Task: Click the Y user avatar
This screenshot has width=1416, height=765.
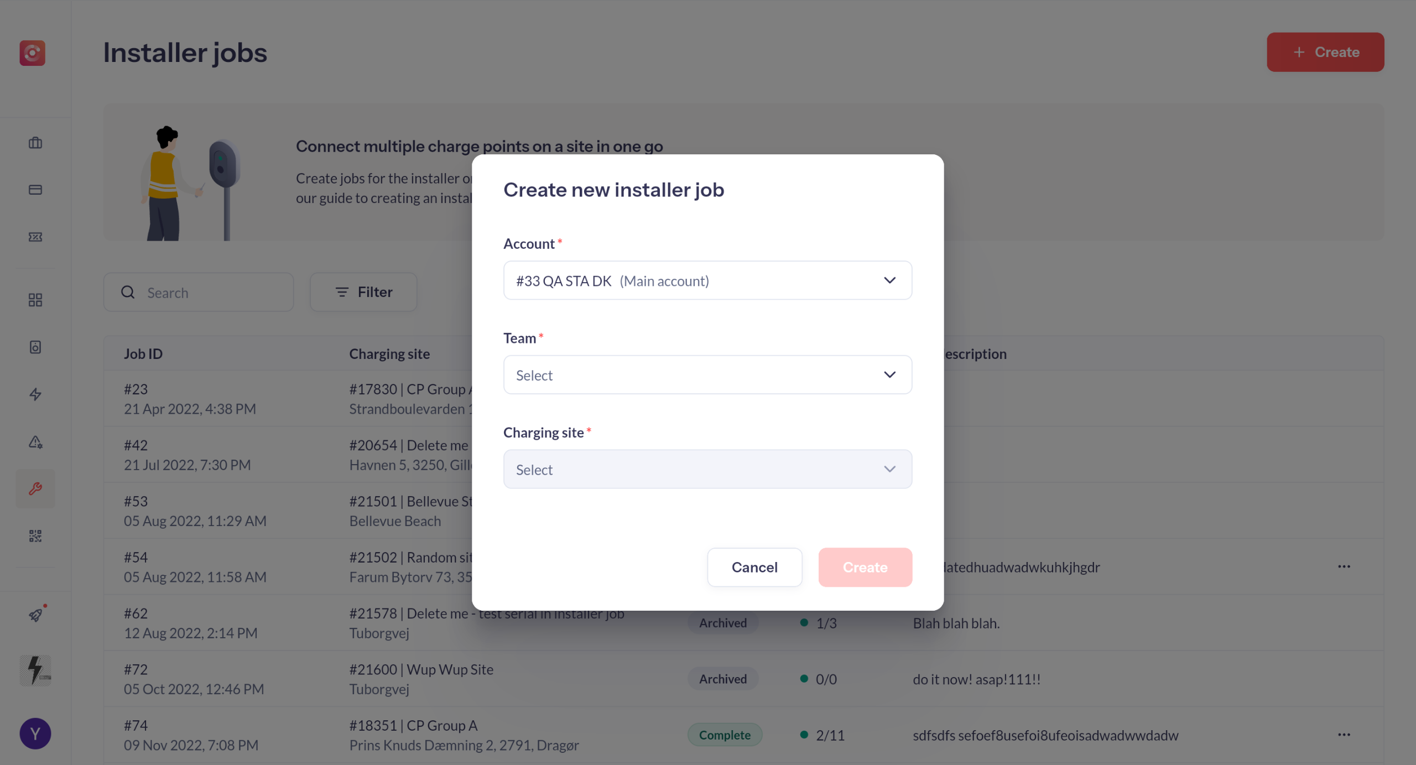Action: click(35, 733)
